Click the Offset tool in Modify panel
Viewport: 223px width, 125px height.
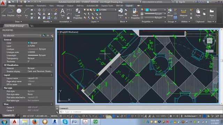coord(56,18)
